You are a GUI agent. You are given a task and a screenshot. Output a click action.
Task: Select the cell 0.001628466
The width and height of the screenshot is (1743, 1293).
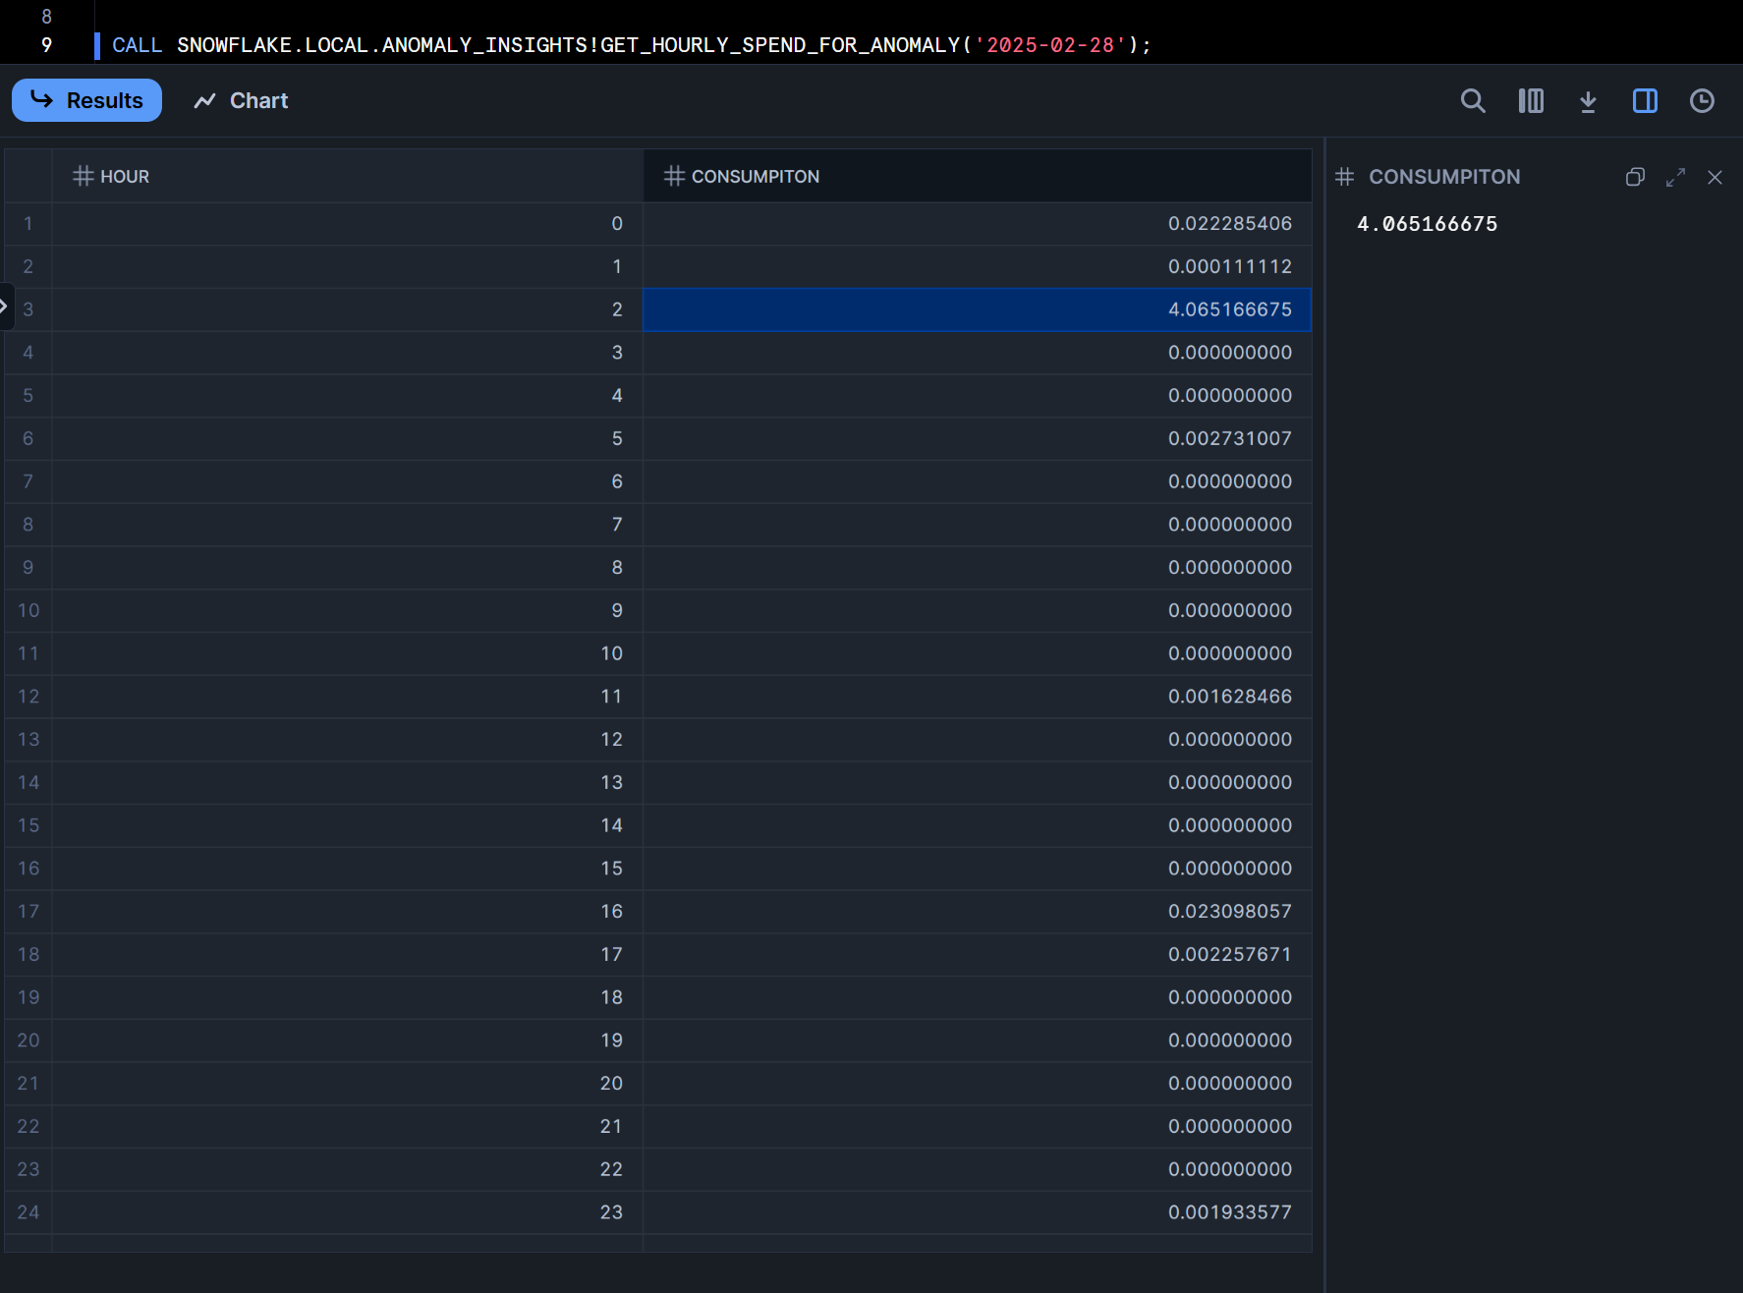click(977, 697)
